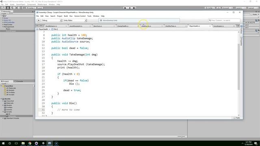
Task: Open Unity cloud services icon
Action: click(219, 8)
